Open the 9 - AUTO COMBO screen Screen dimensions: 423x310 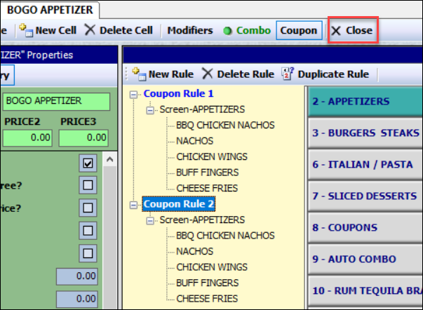(x=365, y=260)
